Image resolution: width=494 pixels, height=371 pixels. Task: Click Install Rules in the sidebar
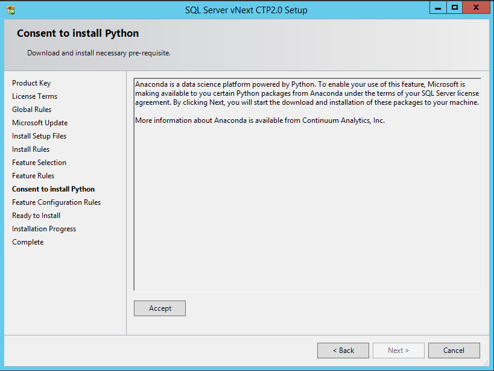point(31,149)
